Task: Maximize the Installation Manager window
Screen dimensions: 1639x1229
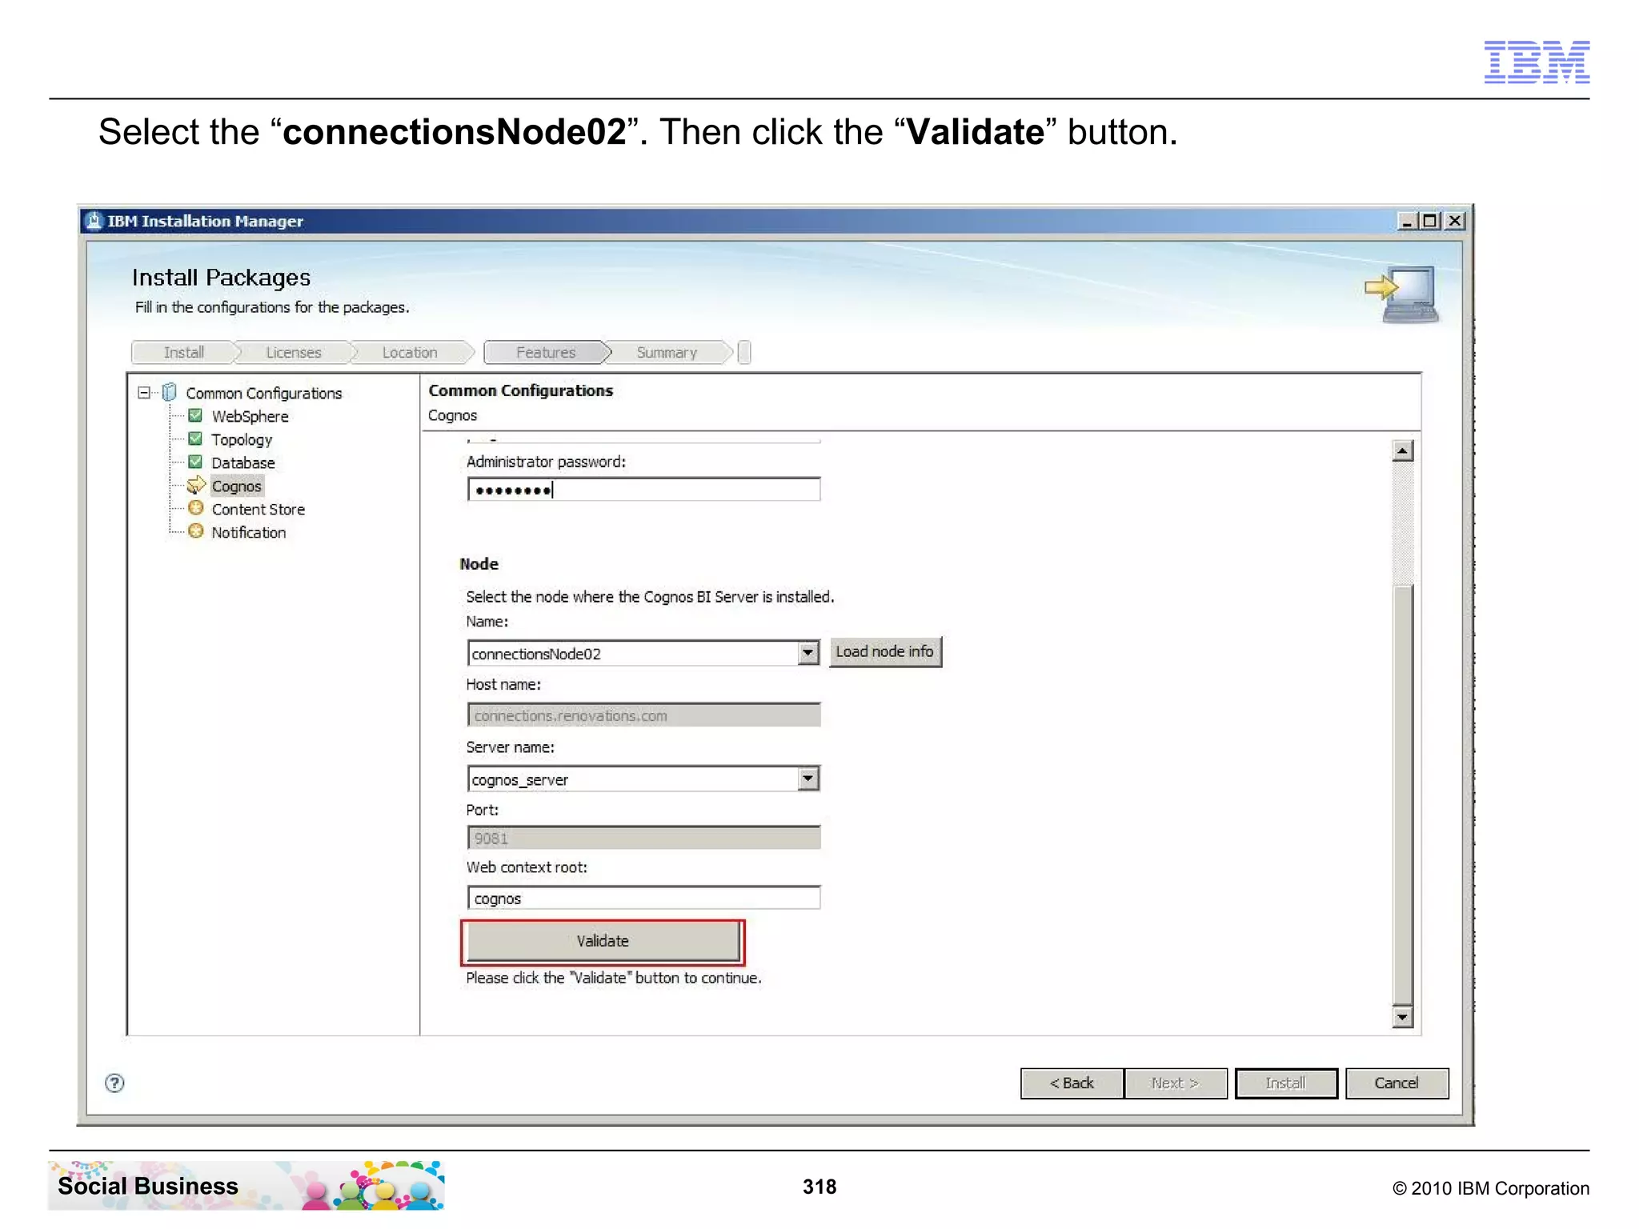Action: (1429, 221)
